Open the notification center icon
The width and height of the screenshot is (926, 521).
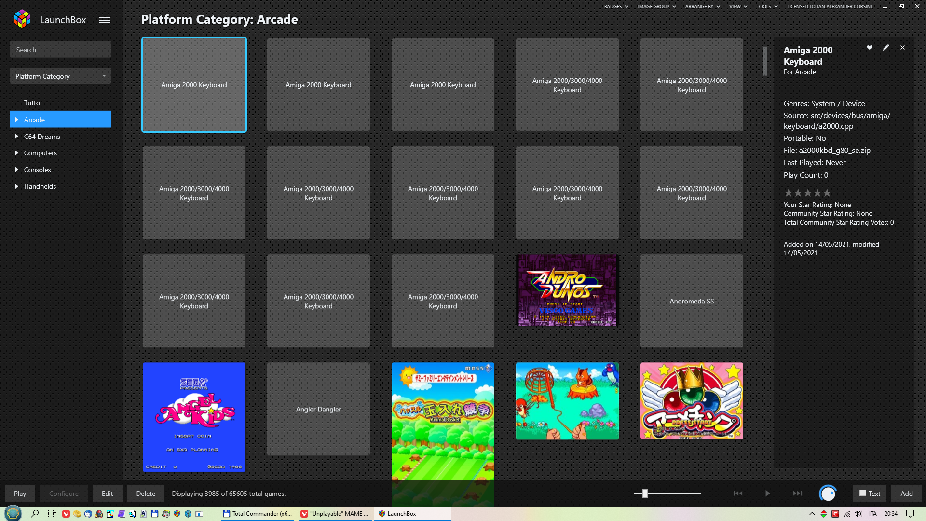point(910,514)
